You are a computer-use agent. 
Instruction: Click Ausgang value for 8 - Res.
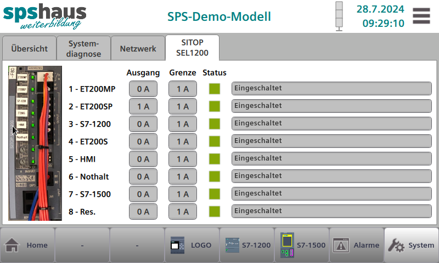(143, 211)
